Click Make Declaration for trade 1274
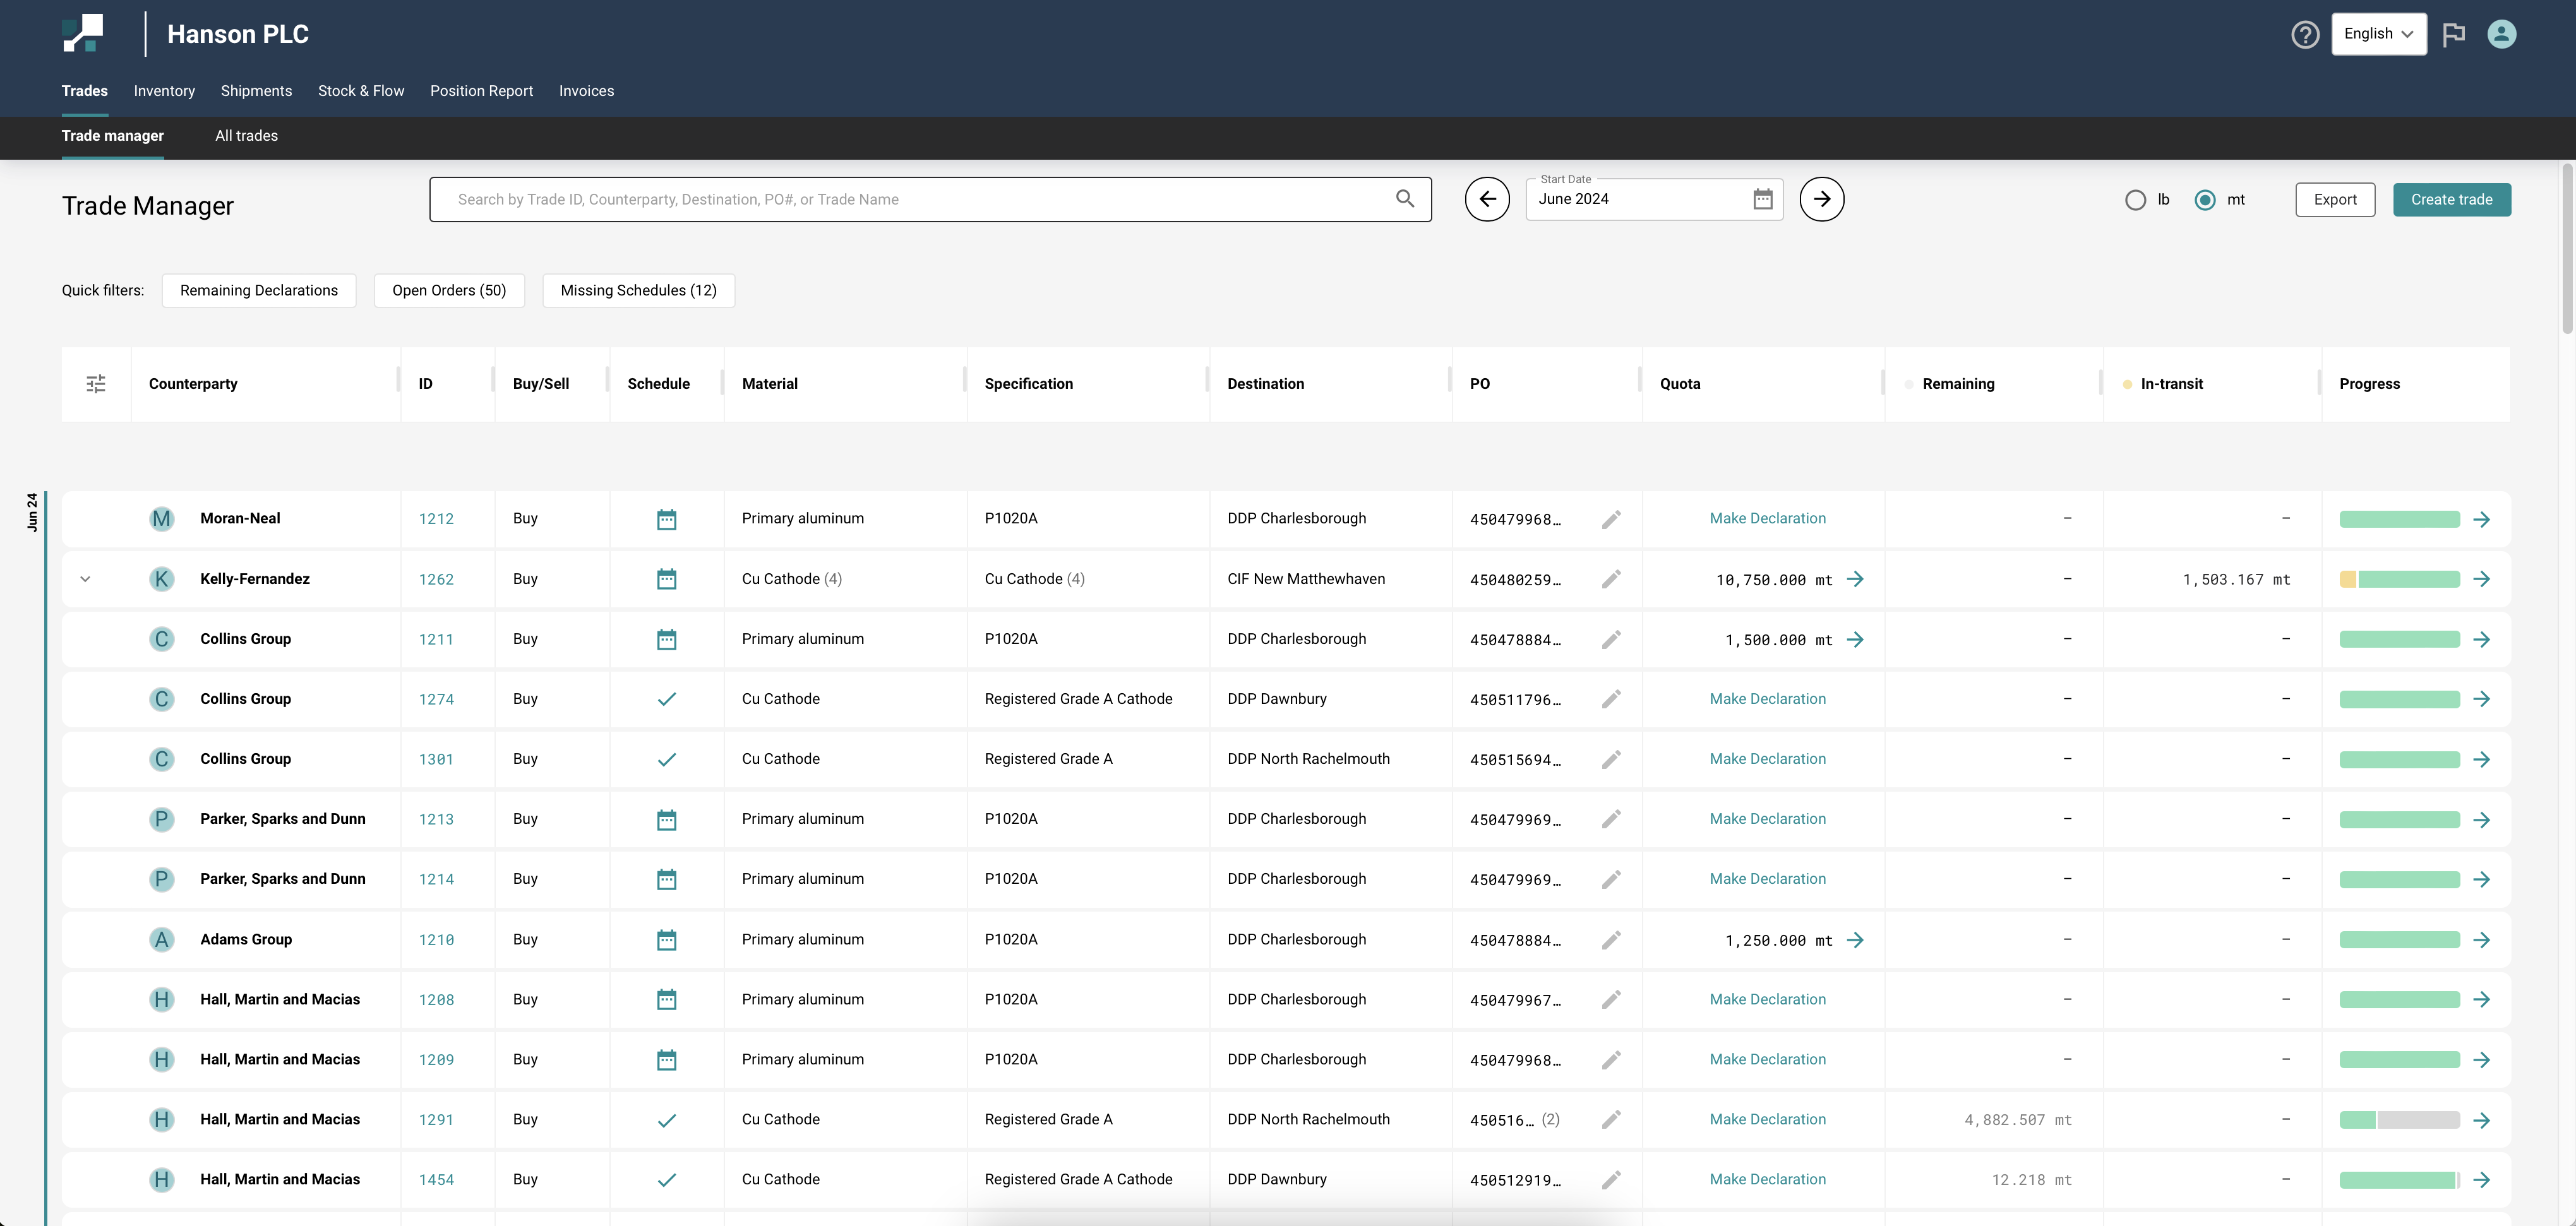This screenshot has height=1226, width=2576. (1767, 699)
